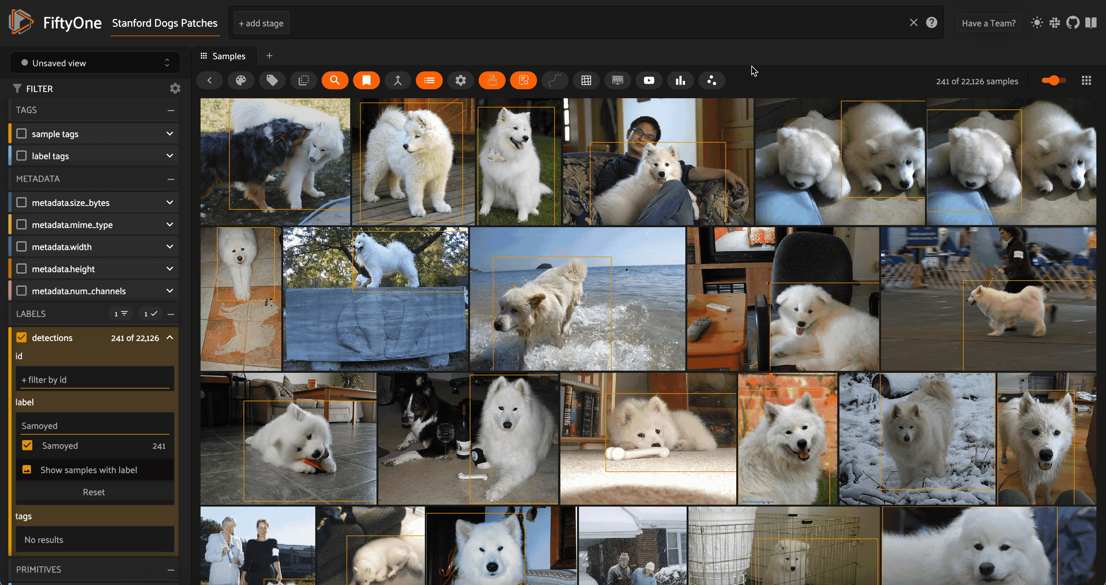Uncheck the Samoyed label checkbox
The height and width of the screenshot is (585, 1106).
27,445
